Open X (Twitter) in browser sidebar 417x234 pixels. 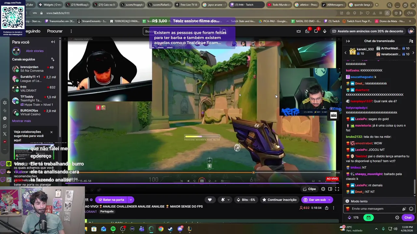click(5, 134)
